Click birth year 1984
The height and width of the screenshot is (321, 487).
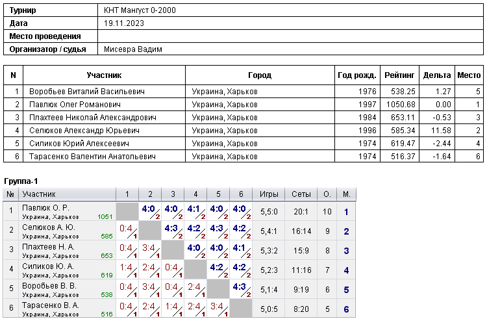click(367, 118)
